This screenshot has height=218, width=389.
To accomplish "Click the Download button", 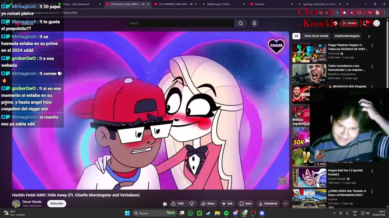I will (268, 203).
